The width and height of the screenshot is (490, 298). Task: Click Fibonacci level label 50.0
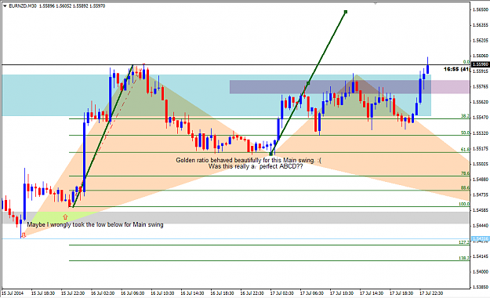[465, 133]
